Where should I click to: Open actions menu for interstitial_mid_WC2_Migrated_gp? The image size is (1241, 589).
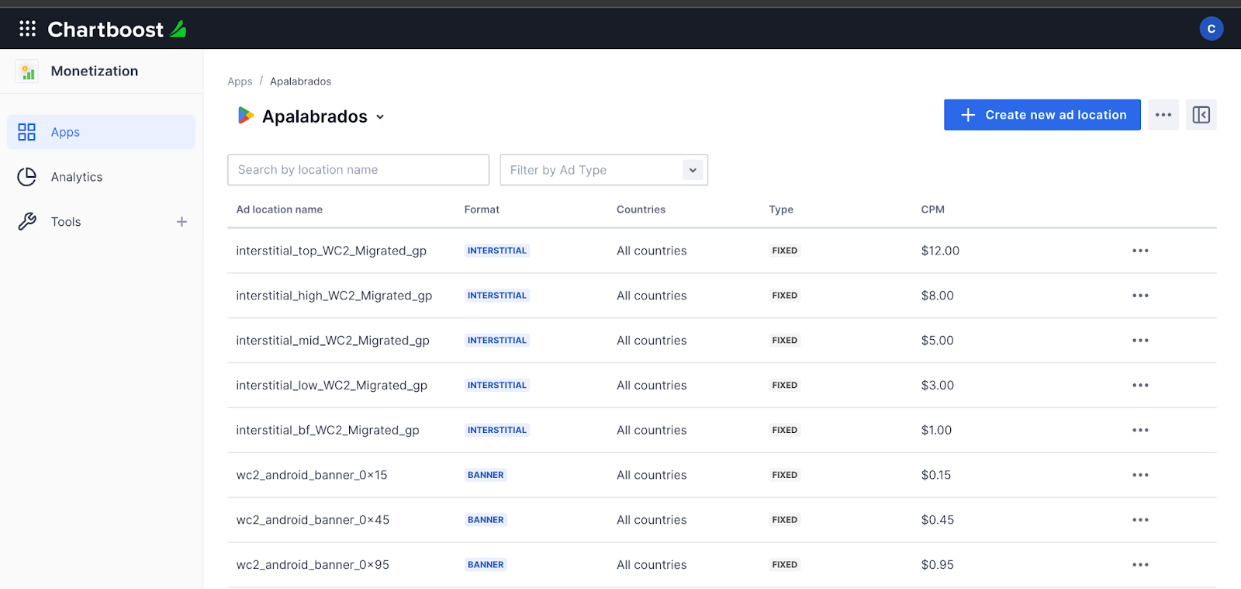point(1140,341)
